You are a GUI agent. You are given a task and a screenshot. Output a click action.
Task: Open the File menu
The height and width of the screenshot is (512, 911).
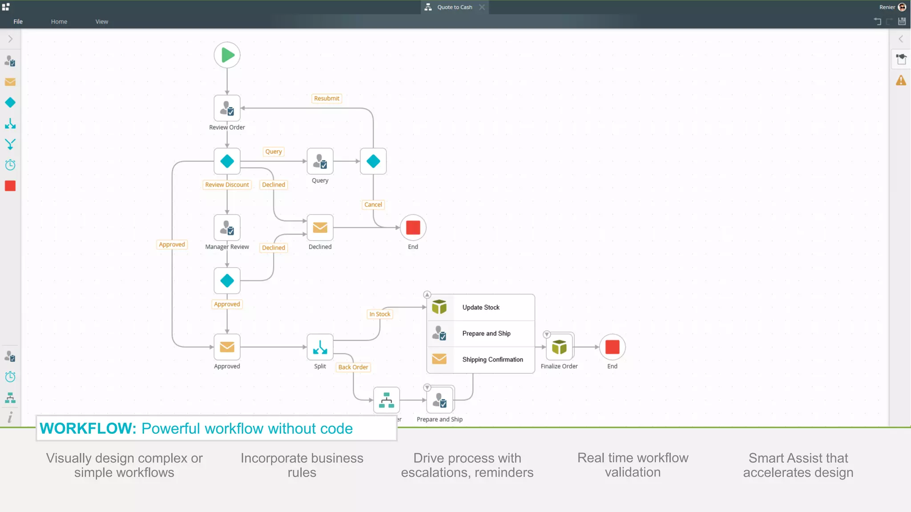[x=18, y=21]
